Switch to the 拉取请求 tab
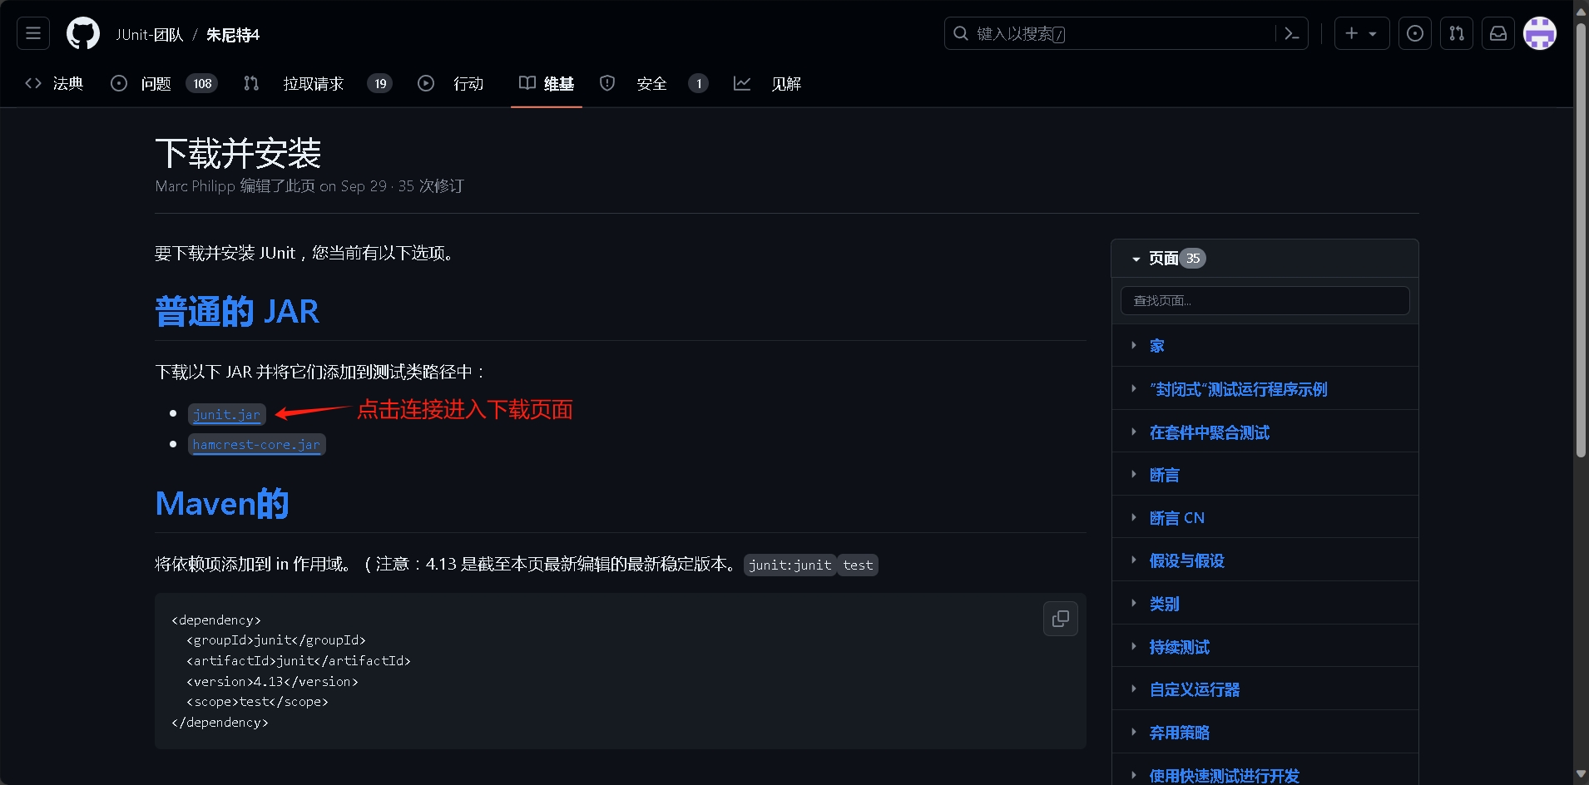 pos(318,83)
